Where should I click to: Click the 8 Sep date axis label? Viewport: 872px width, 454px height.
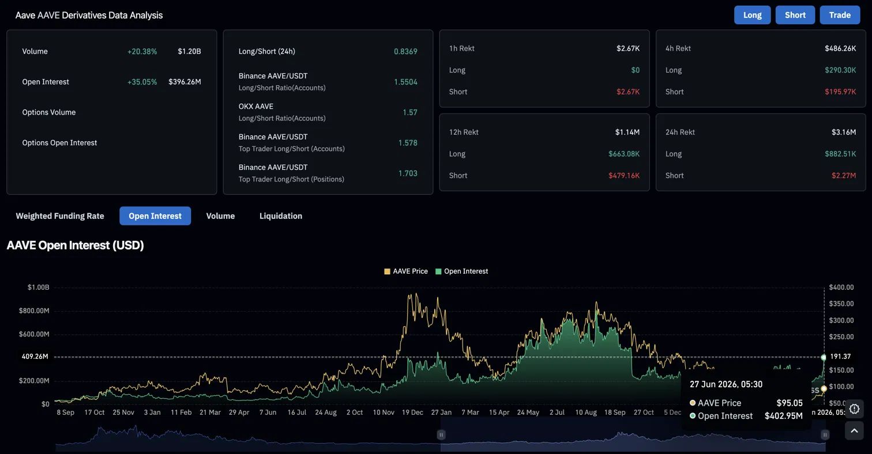65,413
